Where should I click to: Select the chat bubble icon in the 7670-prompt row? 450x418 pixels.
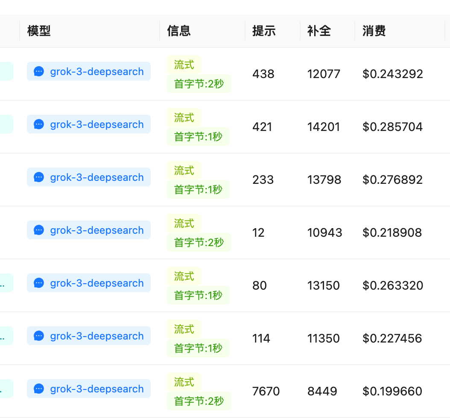click(x=38, y=389)
